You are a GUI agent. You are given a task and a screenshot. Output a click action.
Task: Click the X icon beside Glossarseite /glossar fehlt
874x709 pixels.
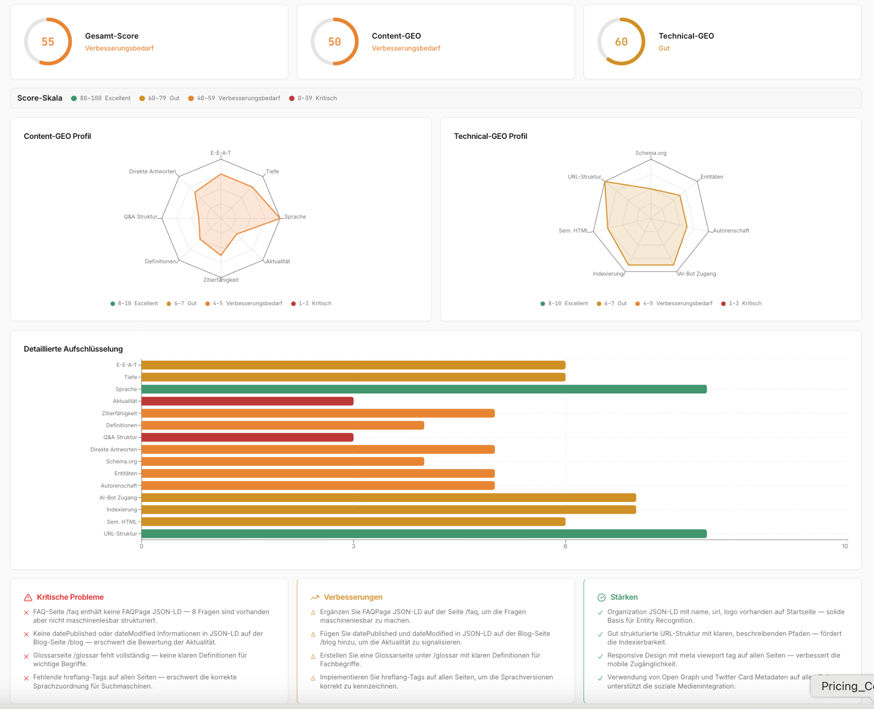click(x=26, y=656)
